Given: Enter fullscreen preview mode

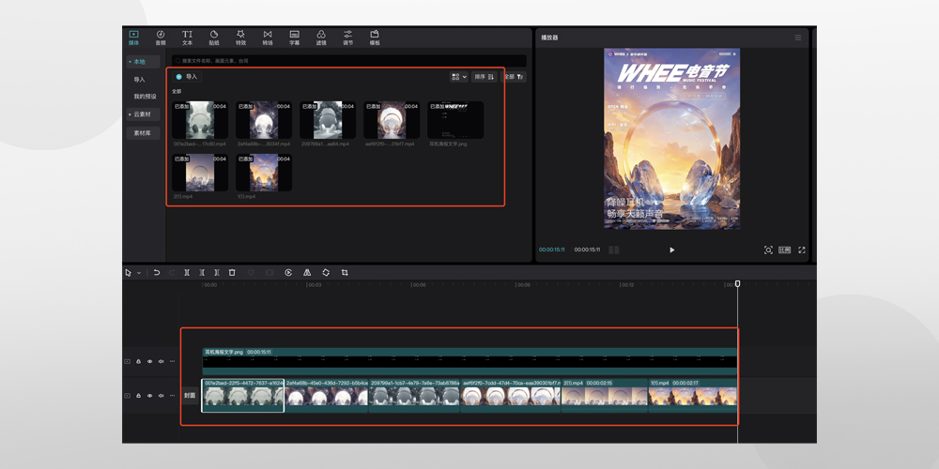Looking at the screenshot, I should pos(802,250).
